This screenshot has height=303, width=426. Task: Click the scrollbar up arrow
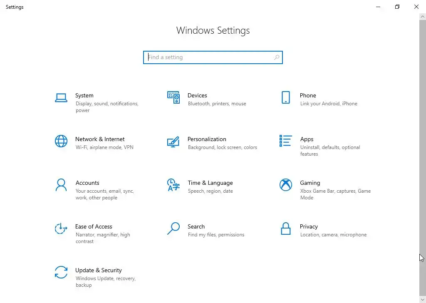(x=423, y=17)
